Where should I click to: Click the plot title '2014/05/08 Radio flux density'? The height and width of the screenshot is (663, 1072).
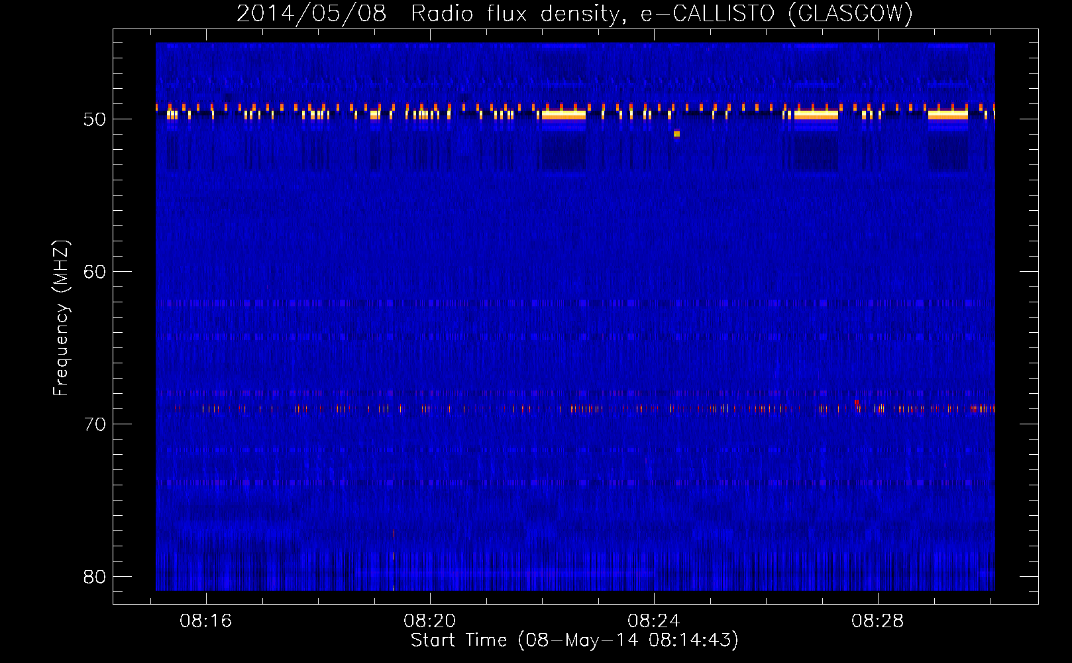[430, 14]
